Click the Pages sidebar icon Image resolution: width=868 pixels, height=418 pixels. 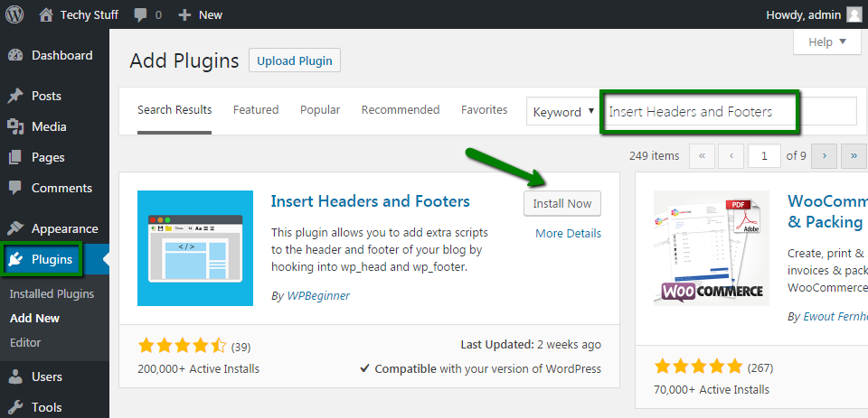coord(15,158)
